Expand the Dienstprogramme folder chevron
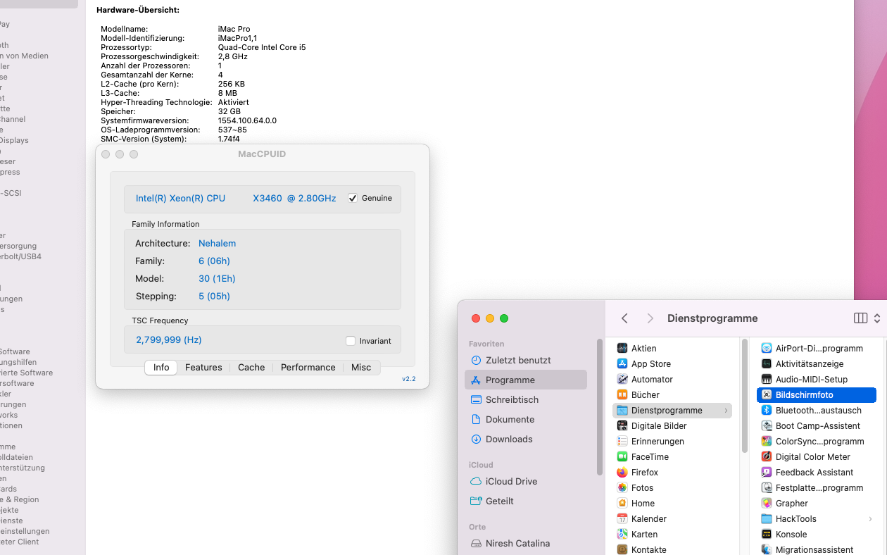The image size is (887, 555). pyautogui.click(x=726, y=411)
